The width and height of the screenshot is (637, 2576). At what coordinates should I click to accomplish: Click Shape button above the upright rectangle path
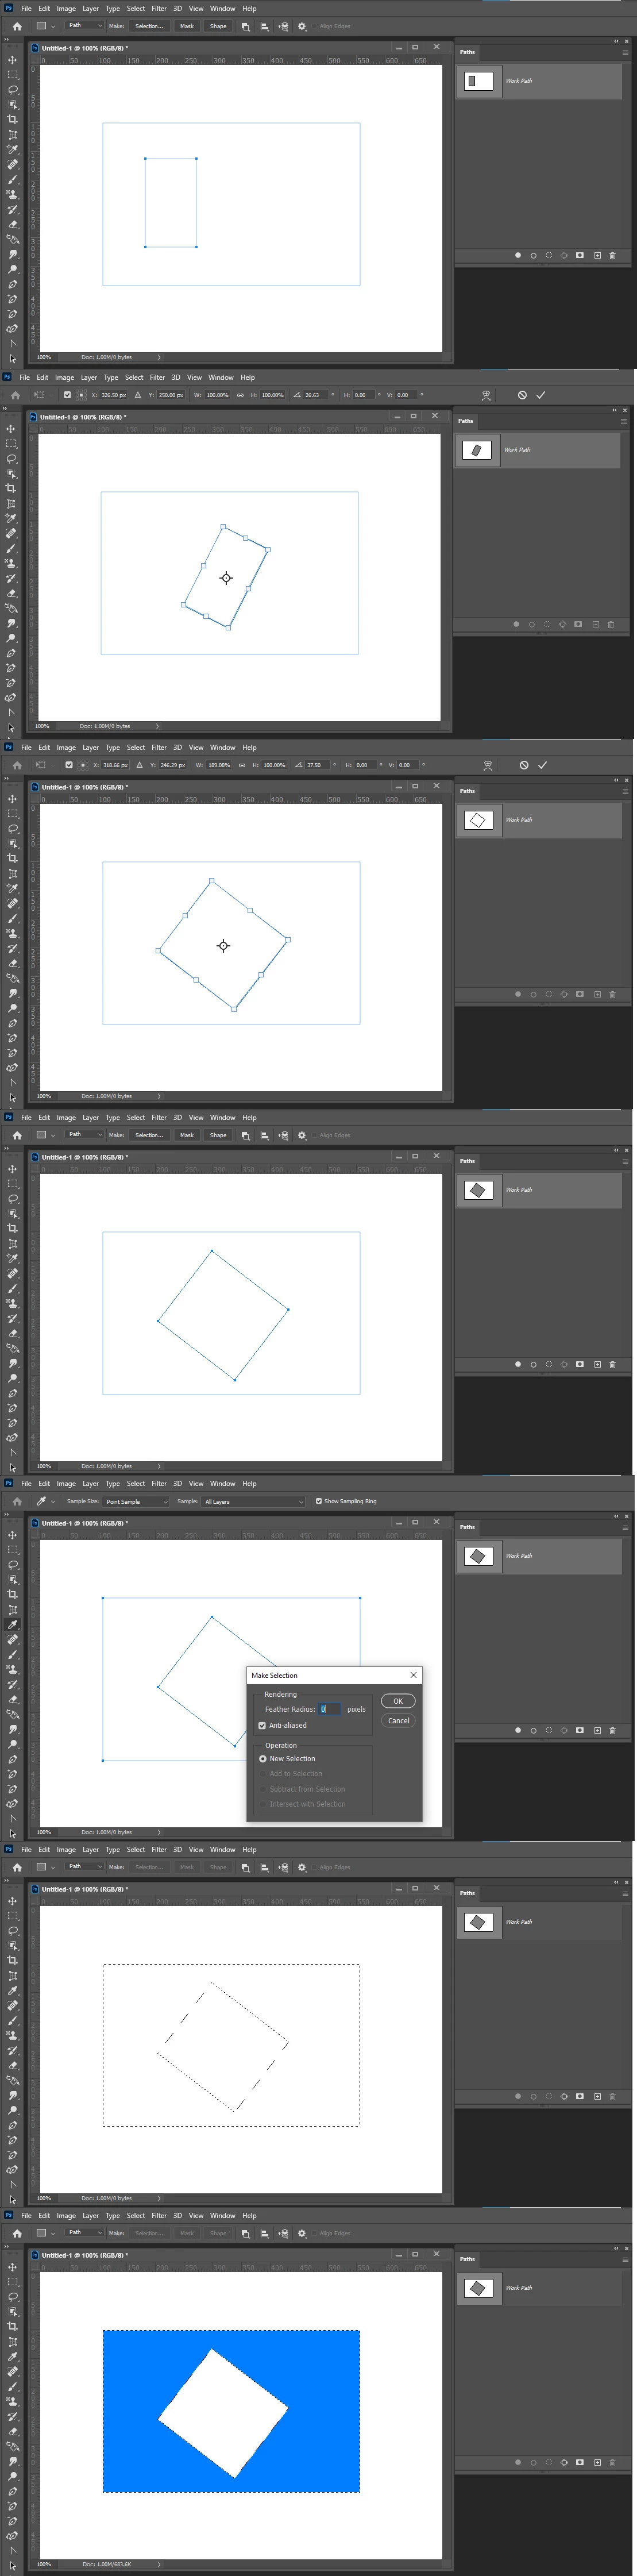tap(218, 26)
